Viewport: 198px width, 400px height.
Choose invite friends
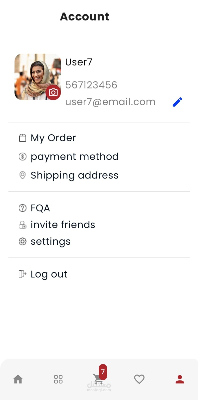click(x=63, y=225)
